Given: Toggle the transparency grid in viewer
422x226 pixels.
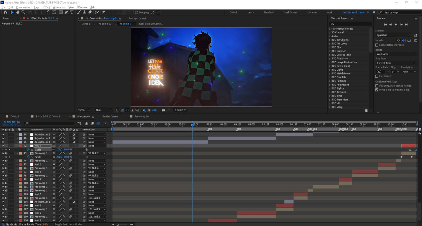Looking at the screenshot, I should pyautogui.click(x=123, y=110).
